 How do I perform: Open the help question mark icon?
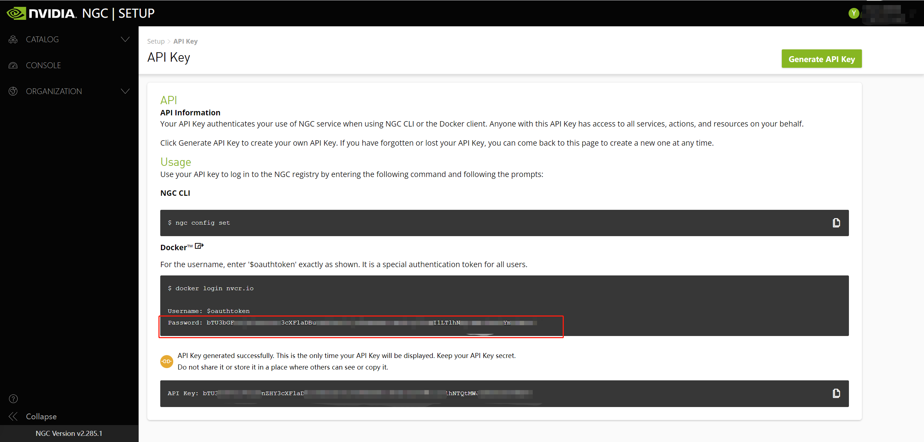point(13,399)
